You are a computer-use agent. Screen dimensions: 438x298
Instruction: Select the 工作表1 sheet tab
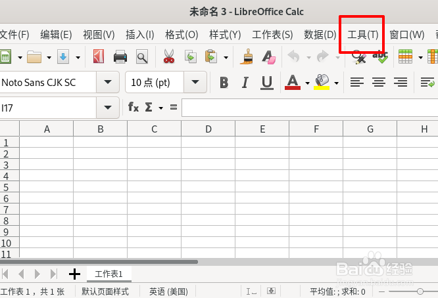point(109,274)
